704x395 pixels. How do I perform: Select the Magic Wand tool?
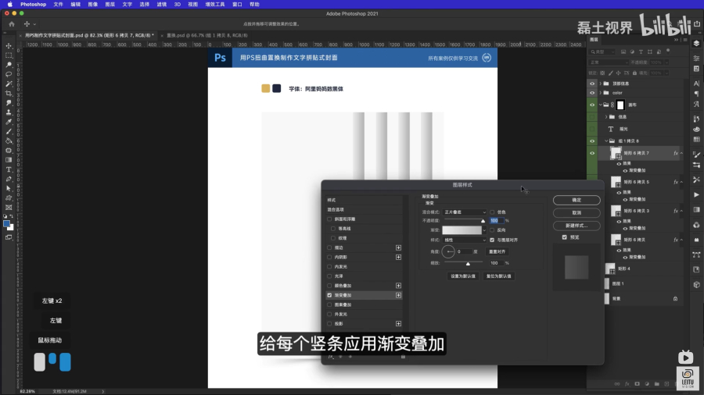tap(9, 84)
